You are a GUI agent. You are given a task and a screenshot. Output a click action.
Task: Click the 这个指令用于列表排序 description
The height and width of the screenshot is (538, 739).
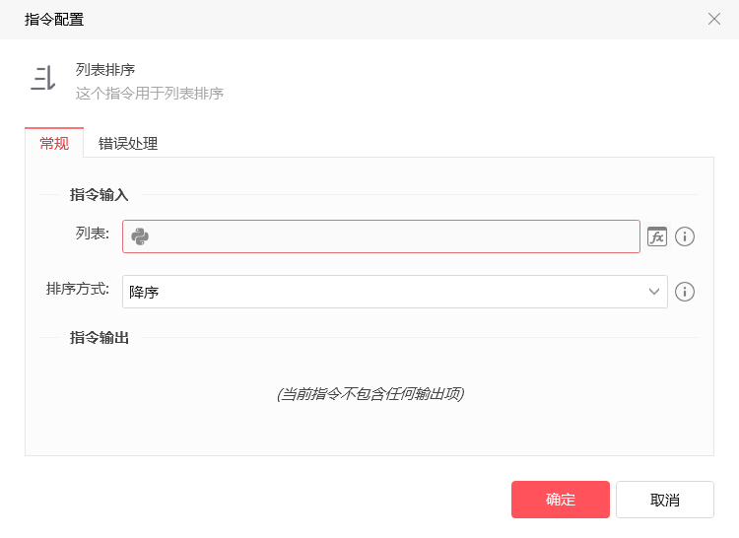pyautogui.click(x=150, y=94)
